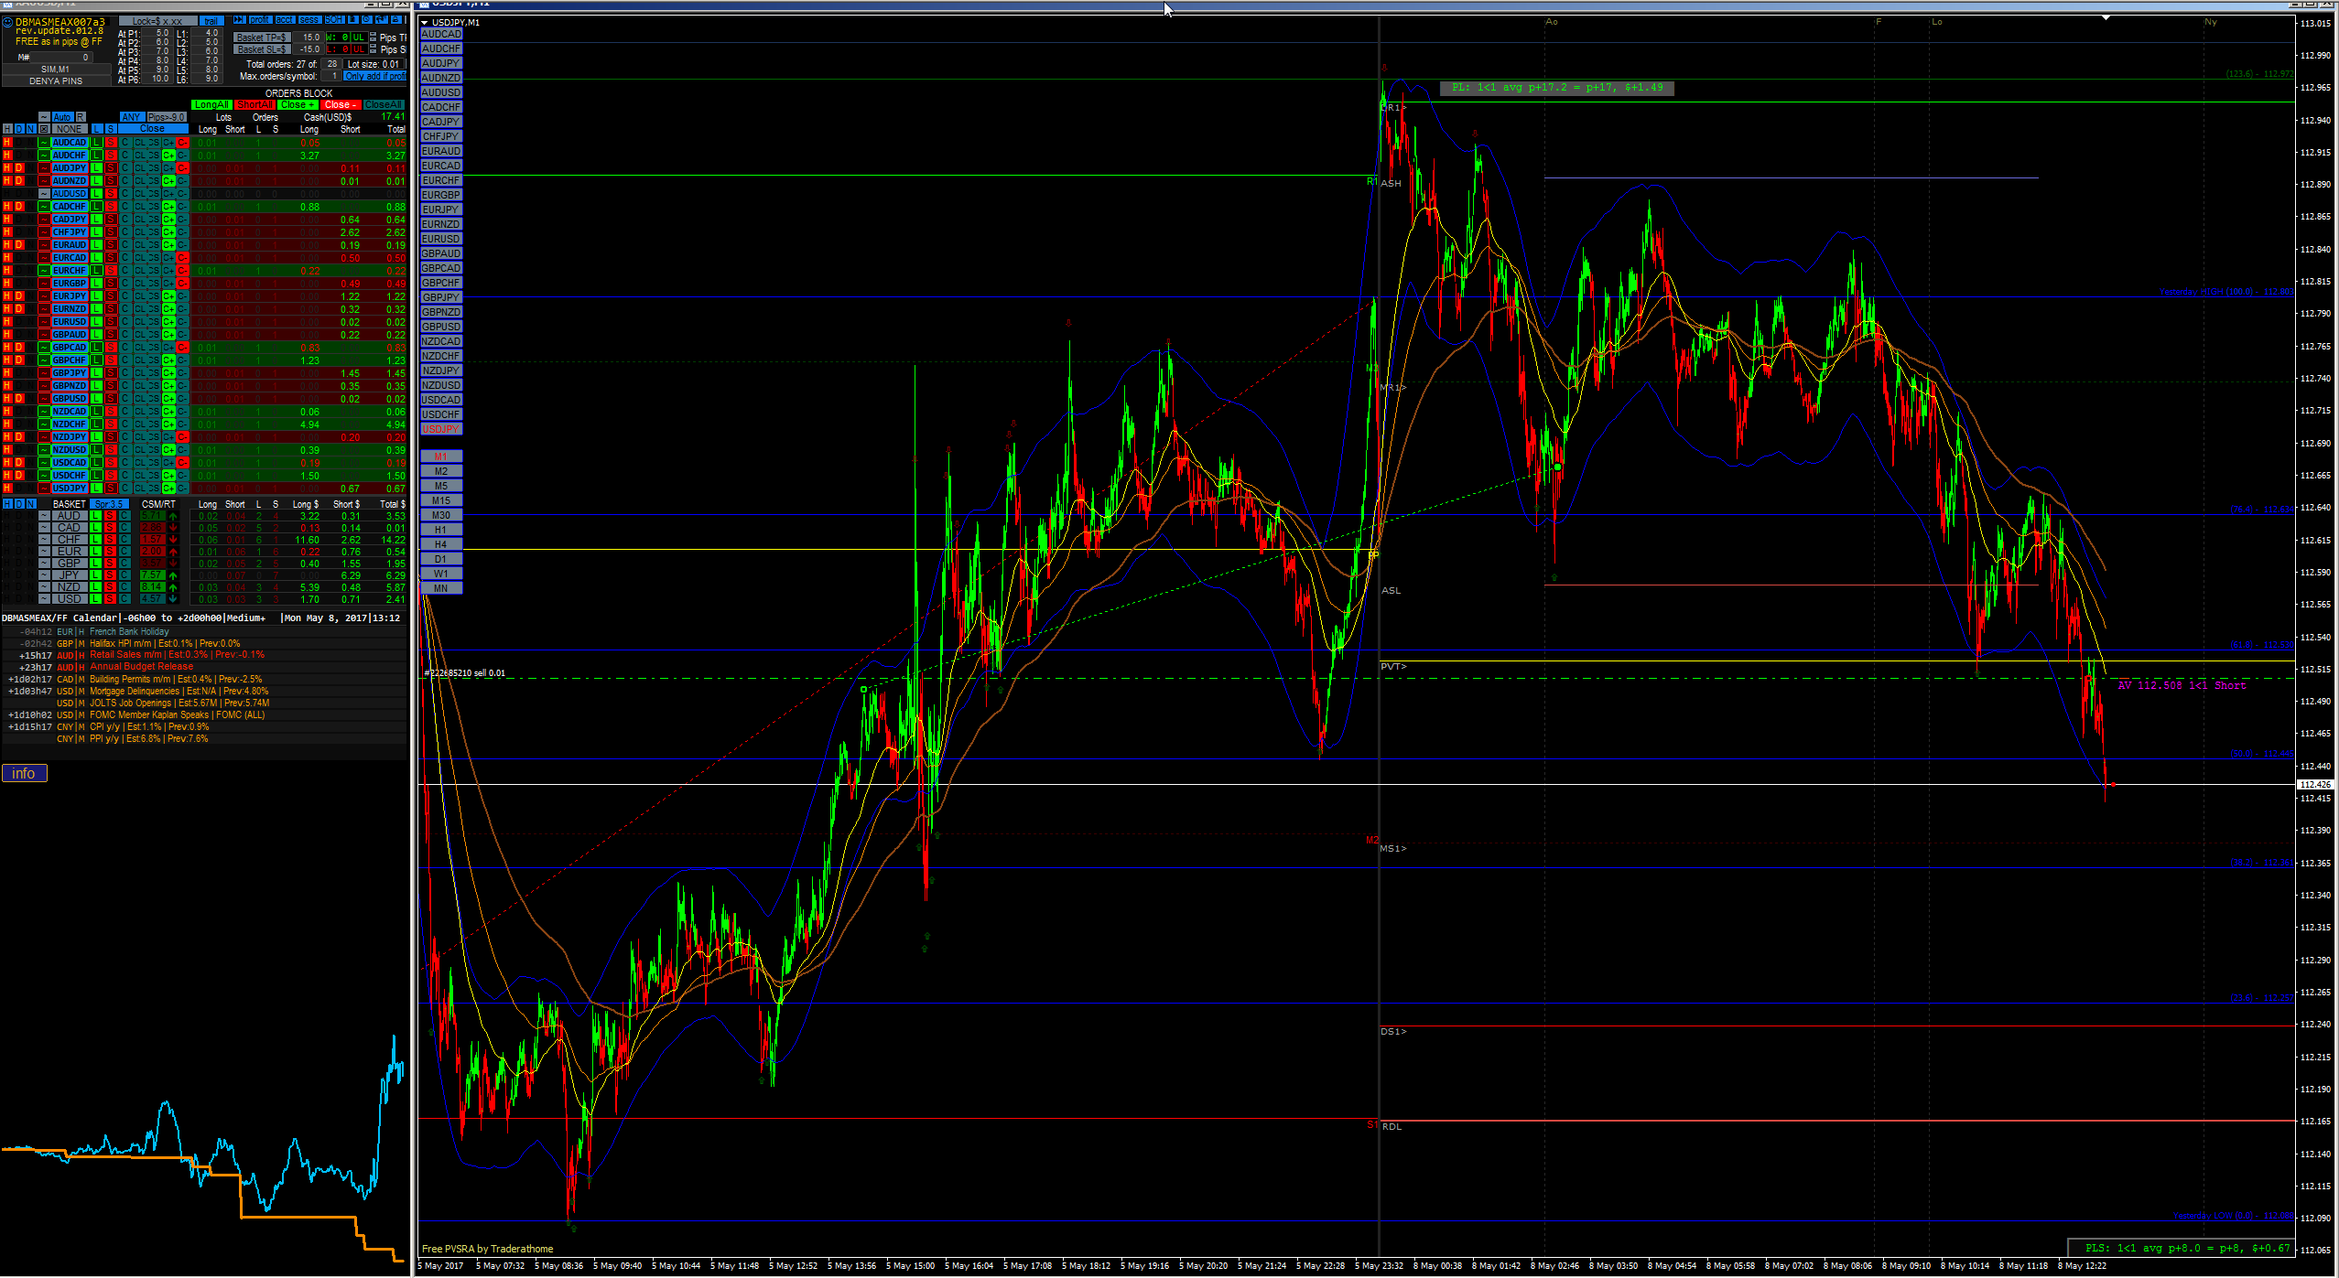The width and height of the screenshot is (2339, 1278).
Task: Click the C close button for GBPCAD row
Action: coord(125,348)
